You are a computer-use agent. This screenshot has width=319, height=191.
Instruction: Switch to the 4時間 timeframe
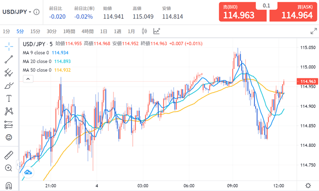tap(87, 31)
